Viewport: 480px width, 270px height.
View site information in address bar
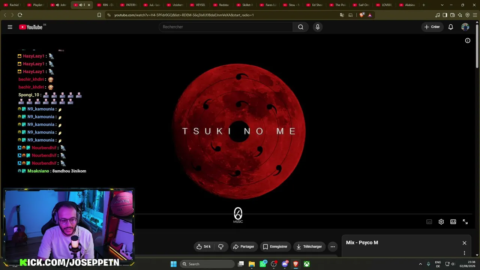pos(109,15)
